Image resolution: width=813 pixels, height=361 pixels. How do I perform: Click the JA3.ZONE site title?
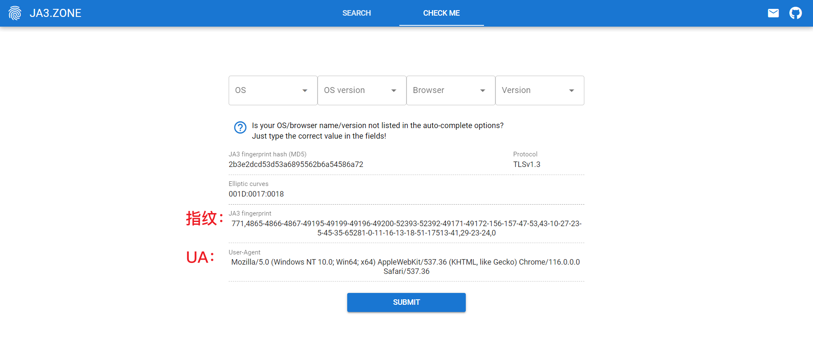[x=55, y=13]
